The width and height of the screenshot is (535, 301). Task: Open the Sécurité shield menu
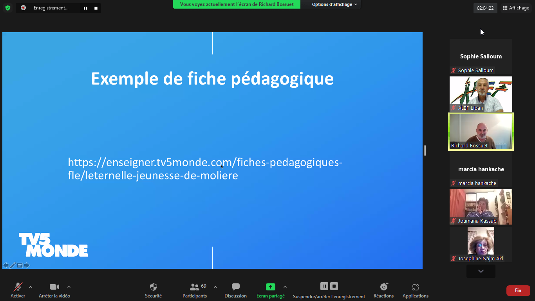tap(154, 290)
